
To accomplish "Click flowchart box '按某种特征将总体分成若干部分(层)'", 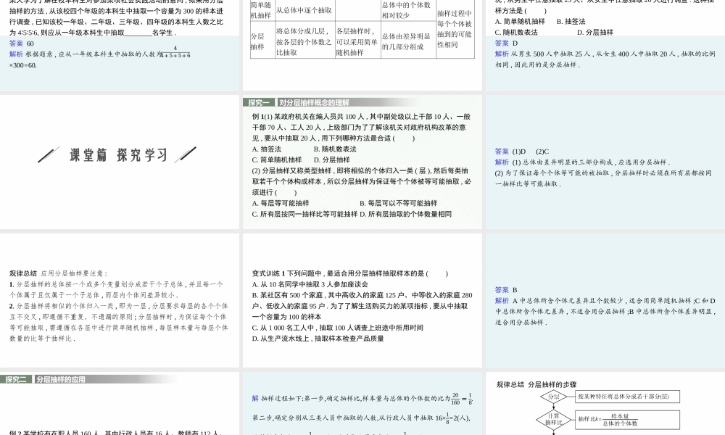I will click(x=628, y=397).
